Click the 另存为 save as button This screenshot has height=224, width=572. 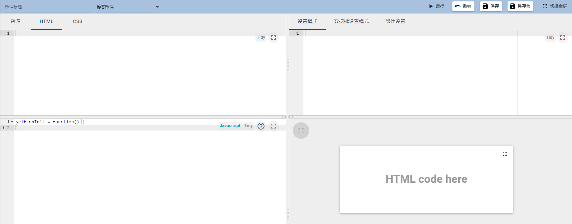(x=520, y=6)
